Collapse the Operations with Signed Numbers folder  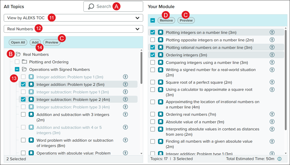pos(25,69)
